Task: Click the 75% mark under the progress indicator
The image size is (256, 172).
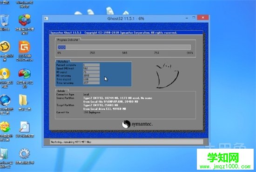Action: pyautogui.click(x=156, y=53)
